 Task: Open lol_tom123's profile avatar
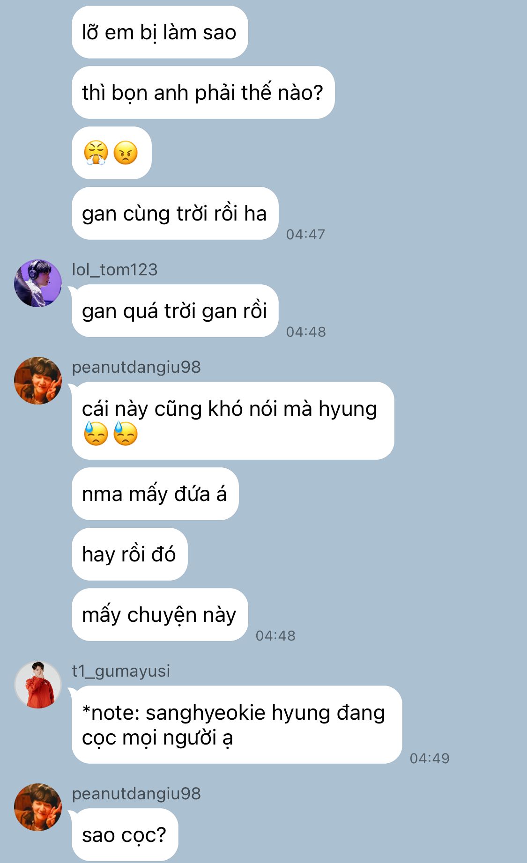[x=38, y=283]
